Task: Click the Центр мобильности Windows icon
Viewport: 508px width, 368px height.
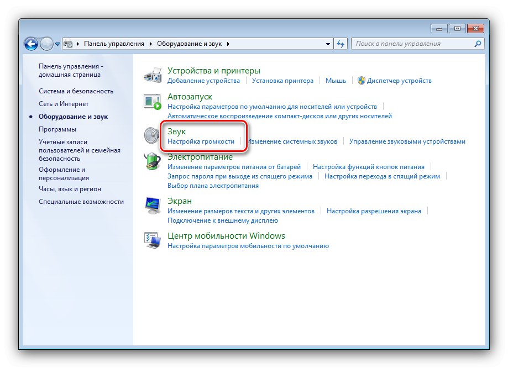Action: tap(152, 240)
